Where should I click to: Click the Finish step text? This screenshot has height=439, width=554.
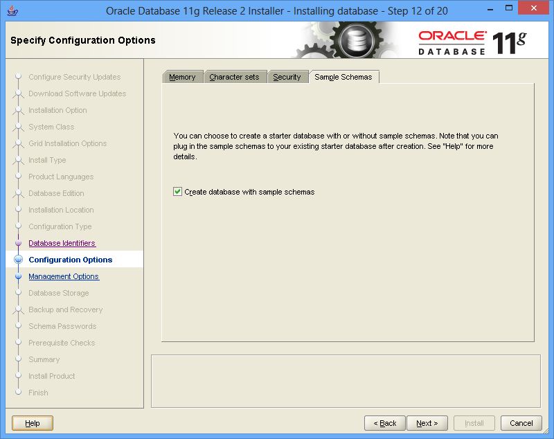click(38, 393)
